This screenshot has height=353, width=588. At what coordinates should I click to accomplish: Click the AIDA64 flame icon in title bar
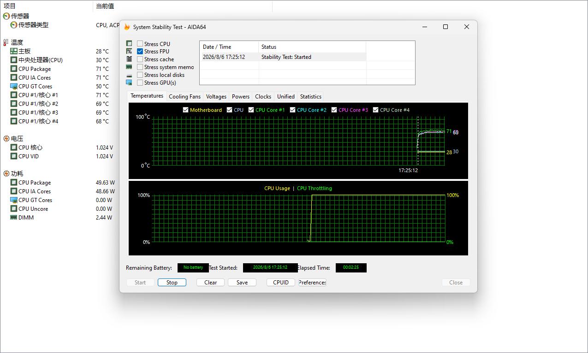coord(127,27)
